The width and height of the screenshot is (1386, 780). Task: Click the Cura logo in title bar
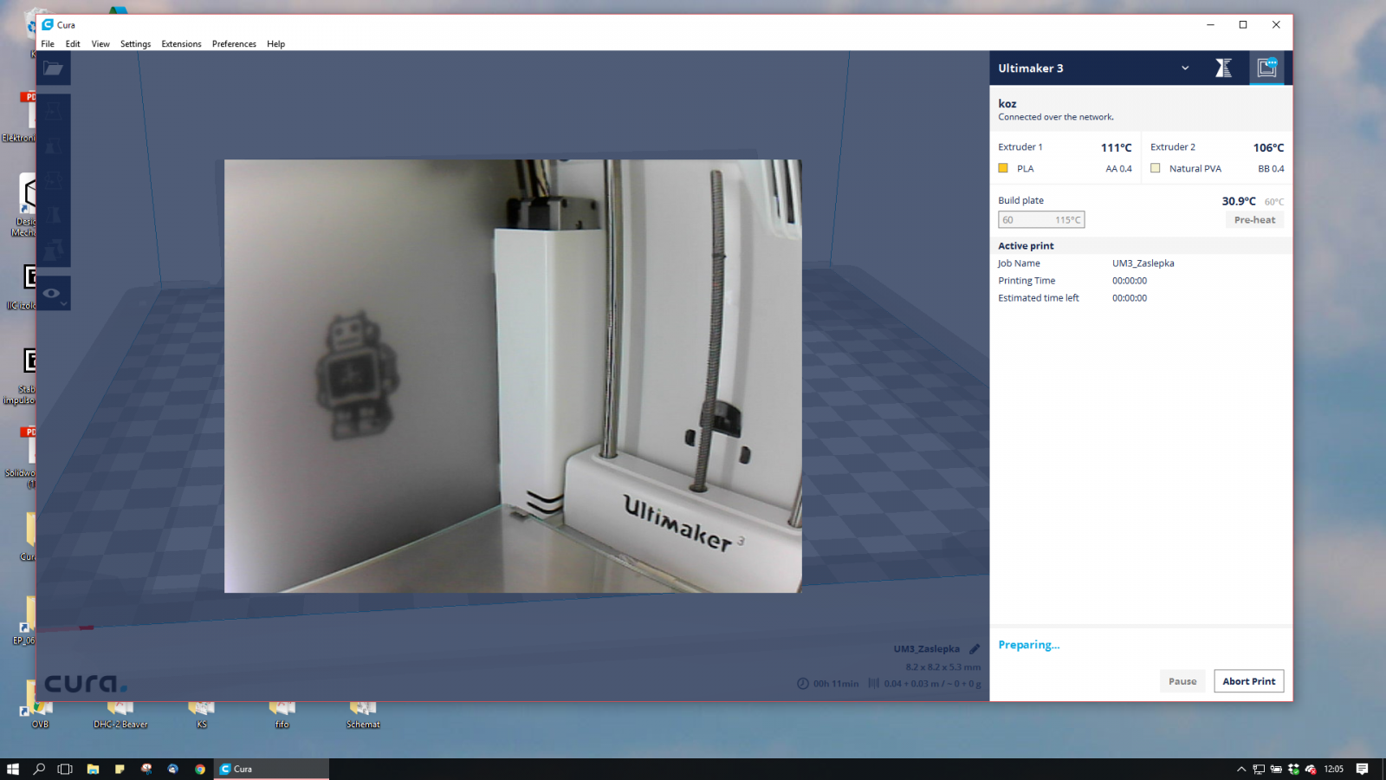point(48,24)
